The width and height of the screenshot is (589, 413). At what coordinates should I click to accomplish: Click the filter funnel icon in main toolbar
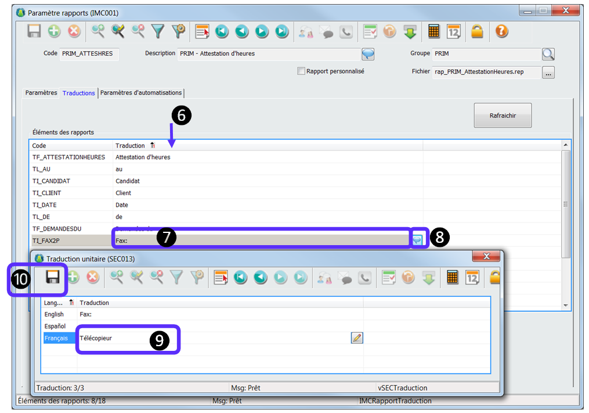tap(158, 32)
